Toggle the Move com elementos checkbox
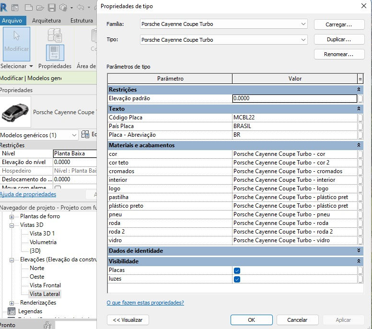The image size is (372, 329). 58,188
